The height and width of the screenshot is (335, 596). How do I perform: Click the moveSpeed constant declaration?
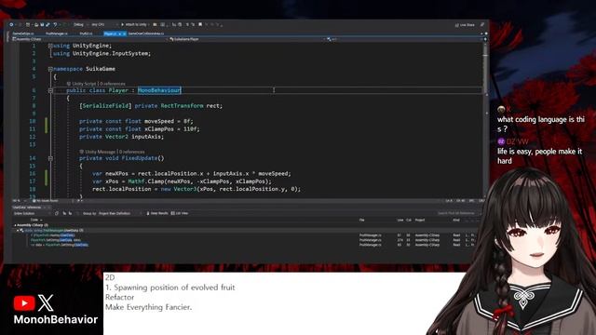point(136,121)
